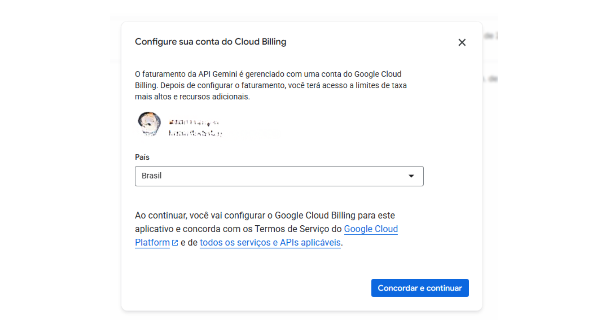Click the dropdown arrow in País field

point(411,176)
